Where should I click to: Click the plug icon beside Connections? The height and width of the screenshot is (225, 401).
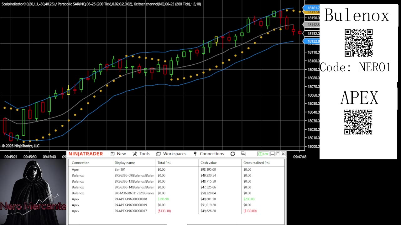195,154
